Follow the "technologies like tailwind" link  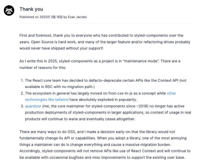click(47, 100)
